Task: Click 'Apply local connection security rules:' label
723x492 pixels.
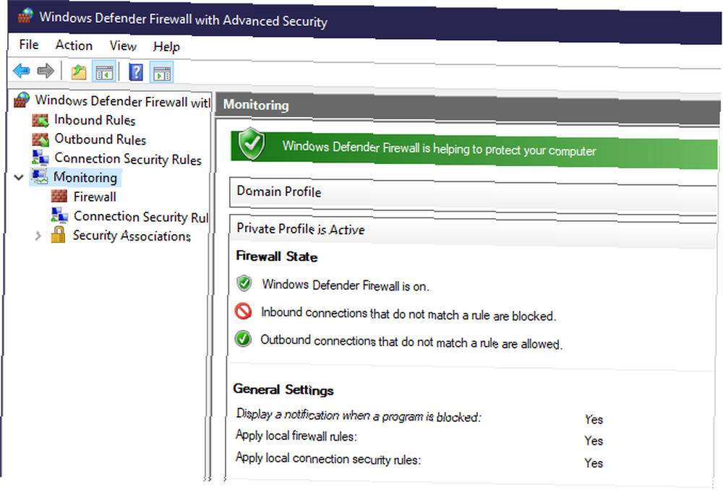Action: (328, 459)
